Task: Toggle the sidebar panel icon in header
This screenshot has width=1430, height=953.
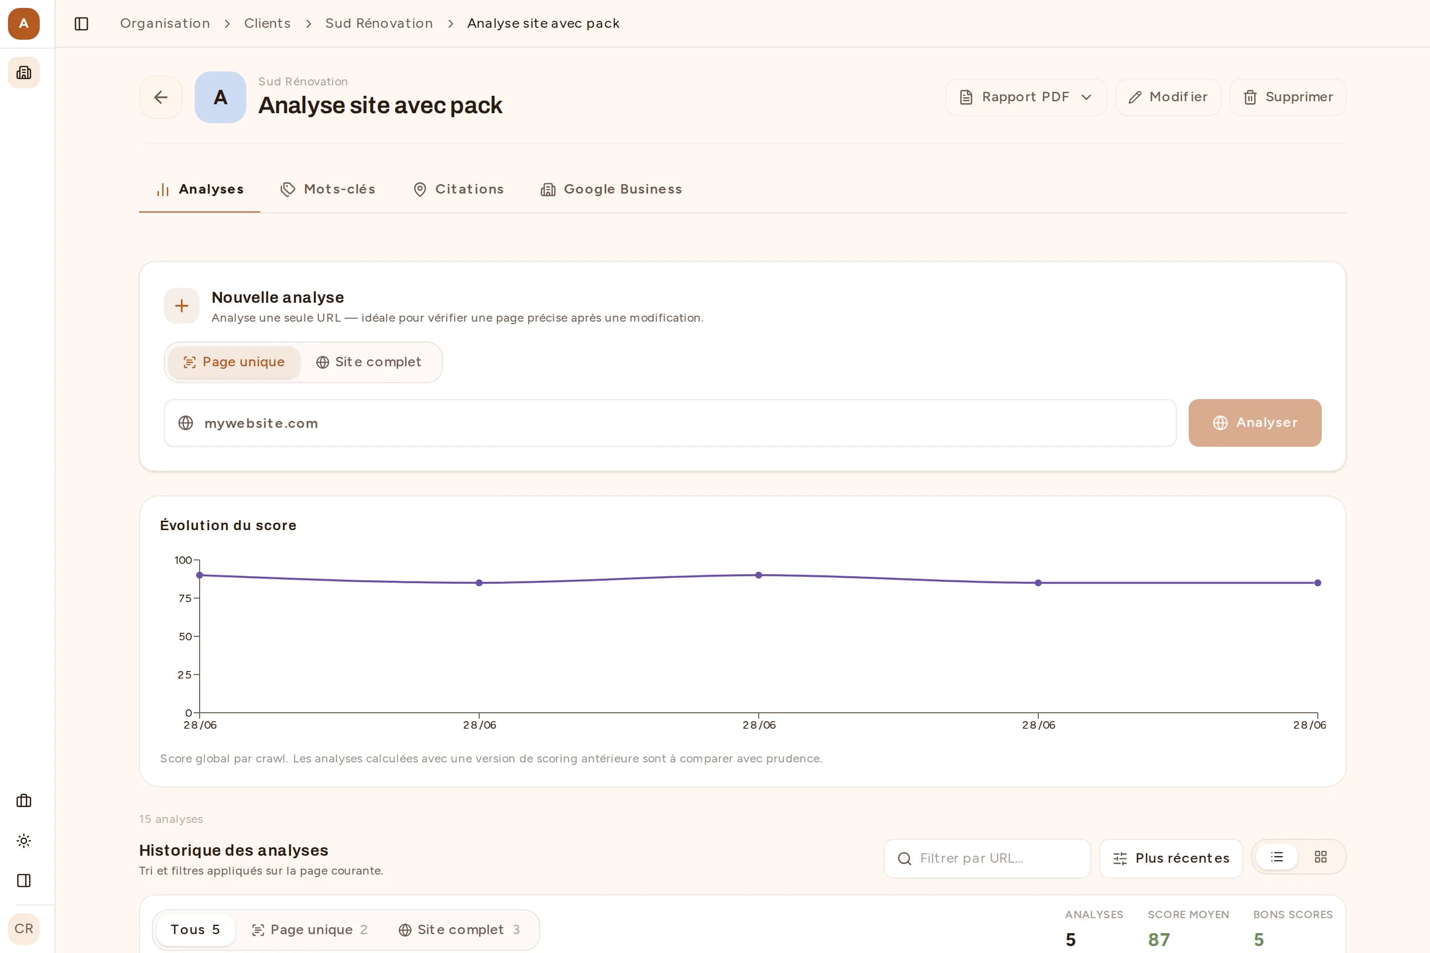Action: [x=81, y=24]
